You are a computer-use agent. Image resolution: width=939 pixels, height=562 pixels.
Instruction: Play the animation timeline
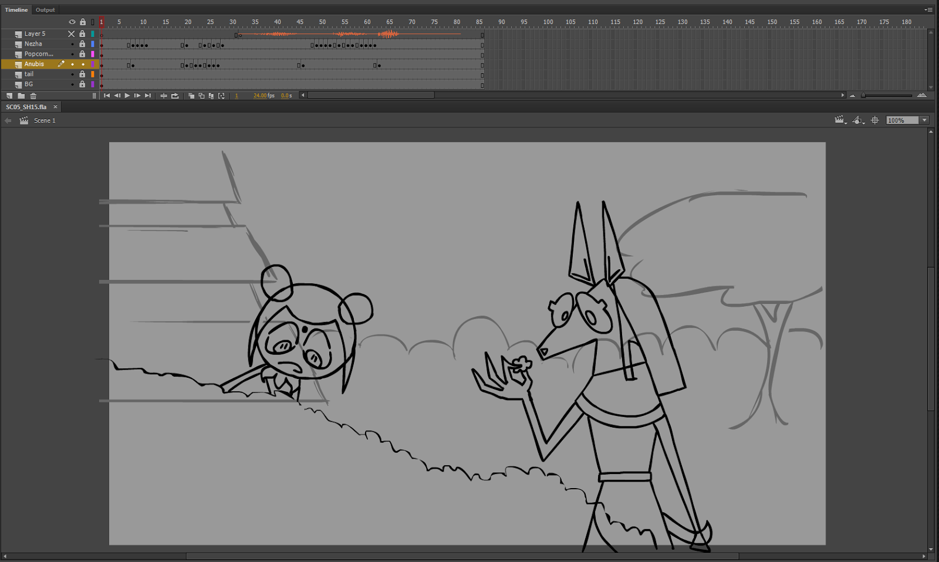(x=127, y=96)
